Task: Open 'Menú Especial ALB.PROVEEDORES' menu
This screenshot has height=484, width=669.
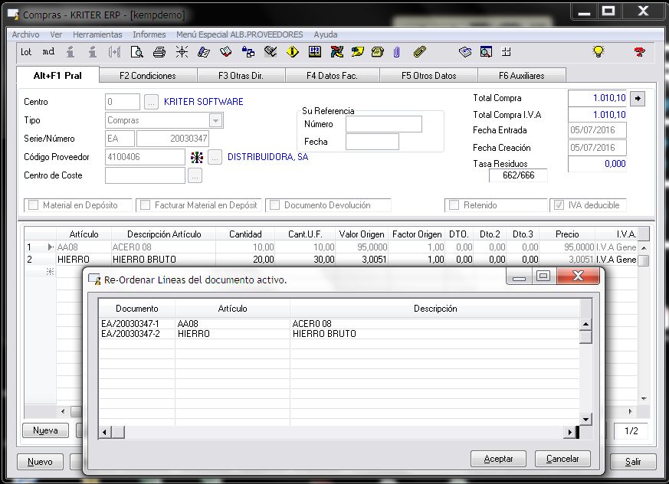Action: (x=240, y=34)
